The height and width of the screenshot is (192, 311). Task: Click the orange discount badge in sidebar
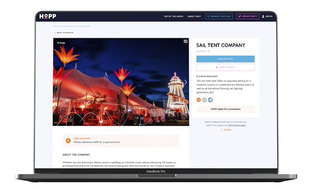199,100
